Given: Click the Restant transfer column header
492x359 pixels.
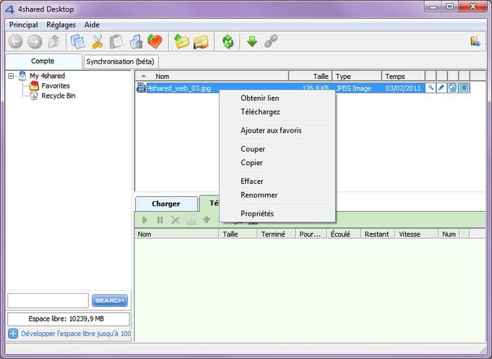Looking at the screenshot, I should point(378,234).
